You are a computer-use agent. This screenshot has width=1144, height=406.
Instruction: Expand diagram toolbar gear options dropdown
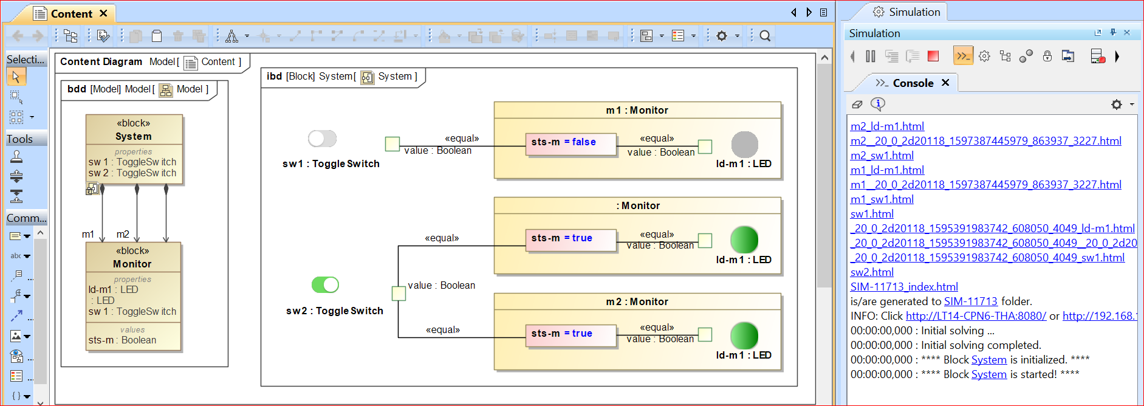pos(737,36)
